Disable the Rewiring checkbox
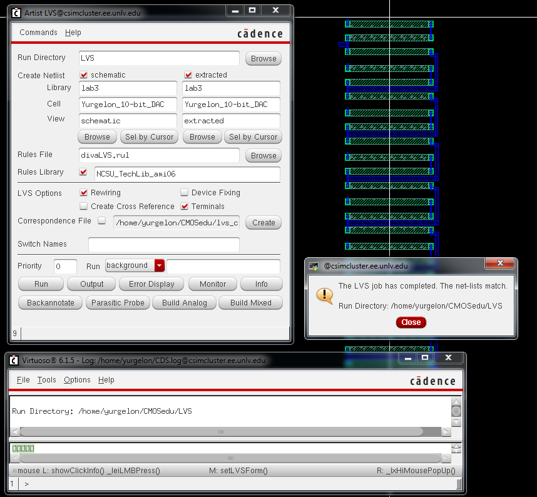 (x=84, y=193)
